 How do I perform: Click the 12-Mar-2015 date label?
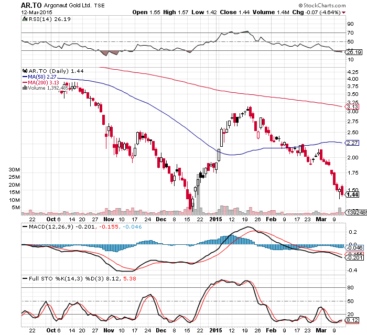pyautogui.click(x=37, y=13)
